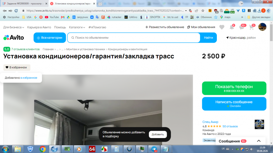Show more bookmarks with the chevron
Screen dimensions: 273x153
coord(242,17)
